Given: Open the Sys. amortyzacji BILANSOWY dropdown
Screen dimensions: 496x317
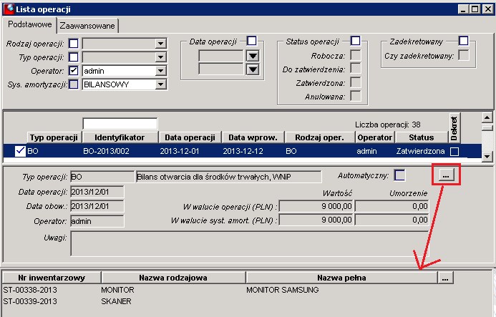Looking at the screenshot, I should click(x=160, y=84).
